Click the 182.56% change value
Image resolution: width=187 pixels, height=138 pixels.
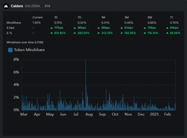[x=130, y=33]
